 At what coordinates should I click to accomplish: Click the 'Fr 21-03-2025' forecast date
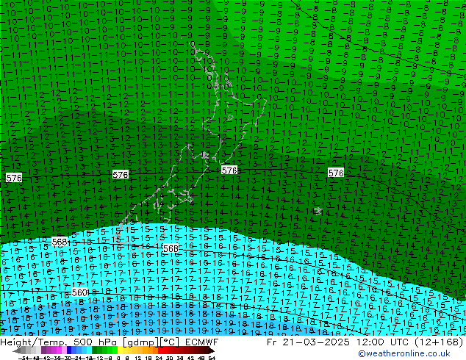click(x=308, y=342)
